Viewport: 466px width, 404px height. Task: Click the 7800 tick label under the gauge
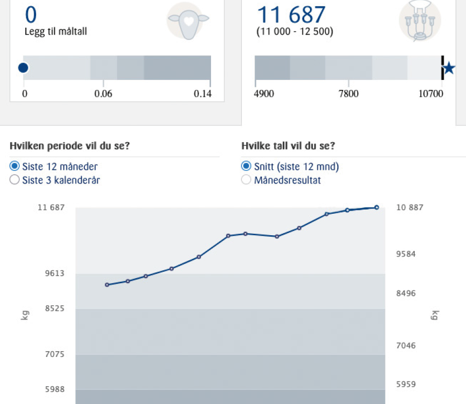click(x=349, y=94)
